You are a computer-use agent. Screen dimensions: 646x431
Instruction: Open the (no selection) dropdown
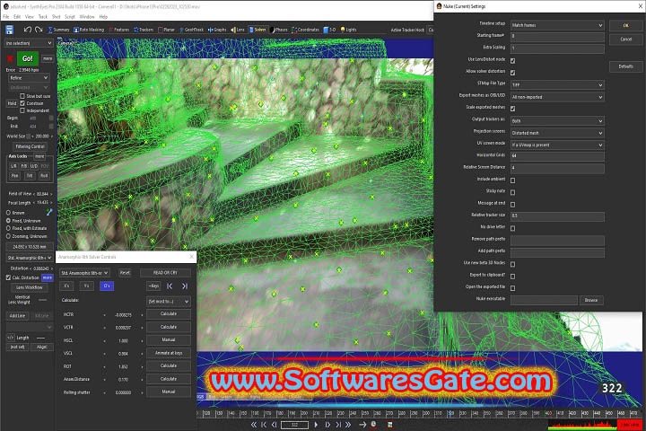pos(29,43)
